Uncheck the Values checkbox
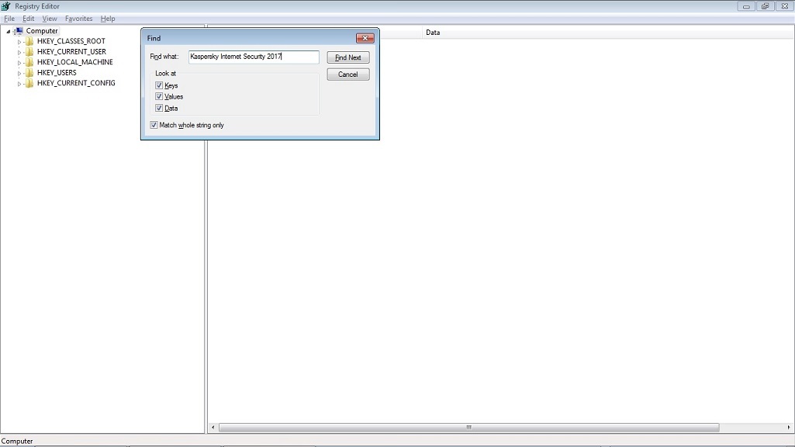This screenshot has height=447, width=795. pos(159,96)
